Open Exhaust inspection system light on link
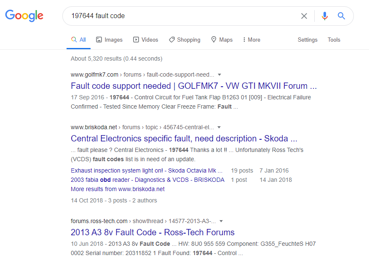Image resolution: width=369 pixels, height=258 pixels. (x=147, y=170)
